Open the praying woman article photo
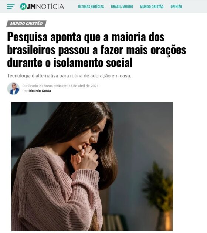 [x=92, y=166]
